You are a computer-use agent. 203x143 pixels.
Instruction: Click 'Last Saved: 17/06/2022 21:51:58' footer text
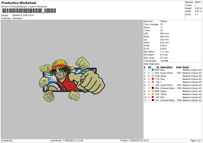click(67, 140)
